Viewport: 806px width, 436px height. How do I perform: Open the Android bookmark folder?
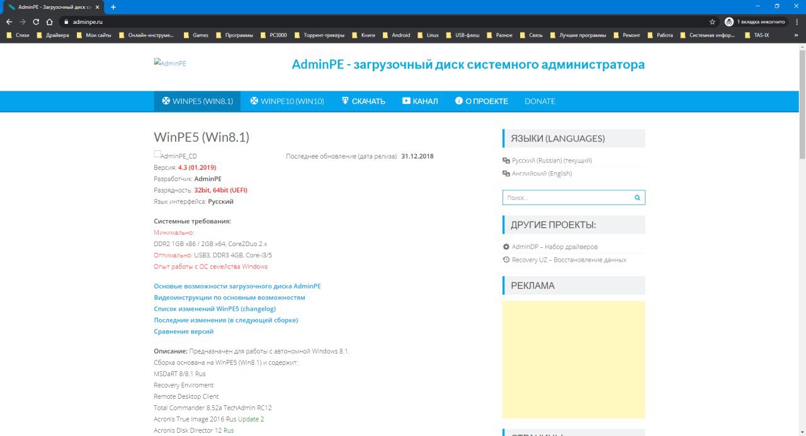point(396,35)
